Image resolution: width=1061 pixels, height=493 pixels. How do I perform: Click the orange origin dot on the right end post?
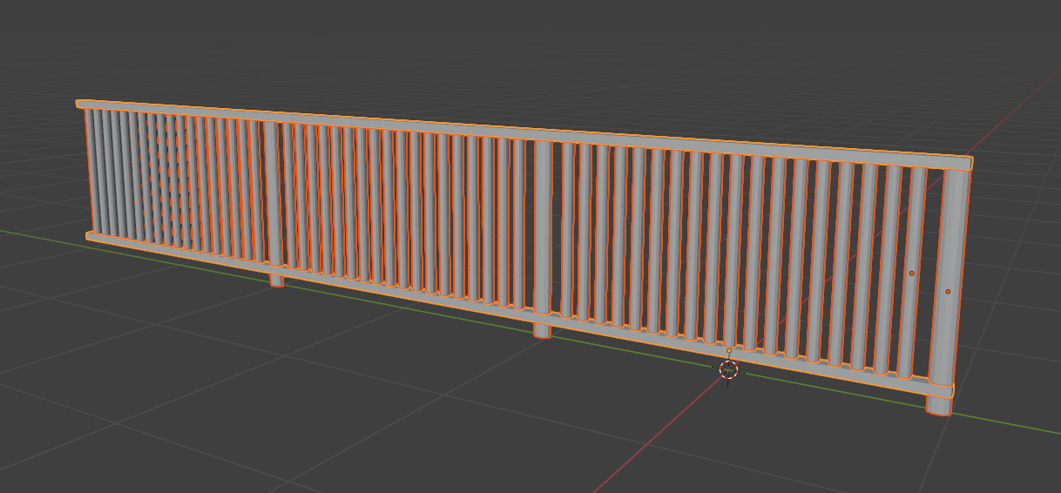(948, 291)
